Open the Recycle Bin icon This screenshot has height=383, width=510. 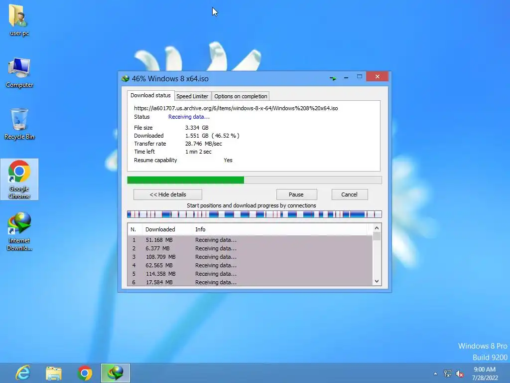click(x=19, y=124)
